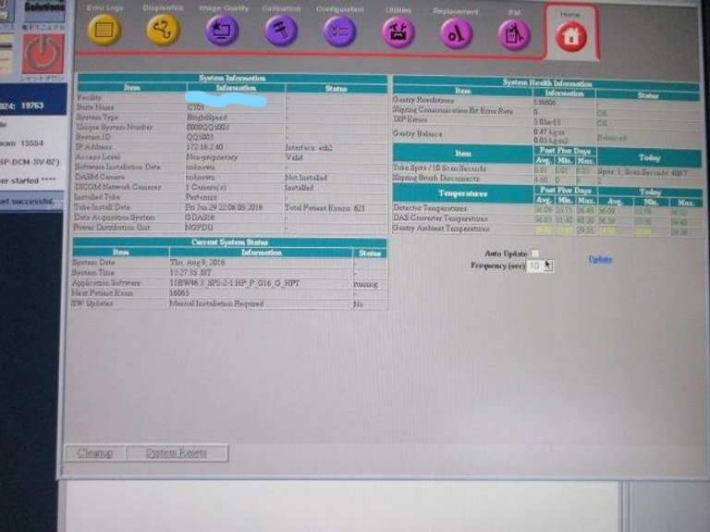
Task: Open the Configuration icon
Action: pyautogui.click(x=339, y=31)
